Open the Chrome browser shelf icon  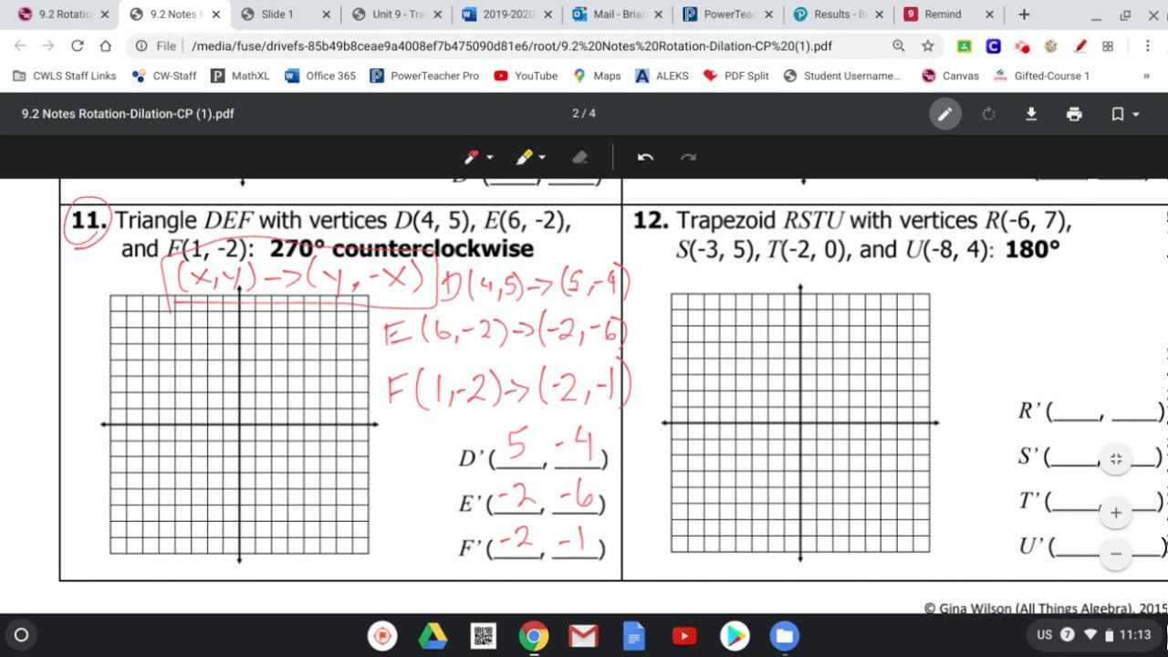(x=534, y=636)
